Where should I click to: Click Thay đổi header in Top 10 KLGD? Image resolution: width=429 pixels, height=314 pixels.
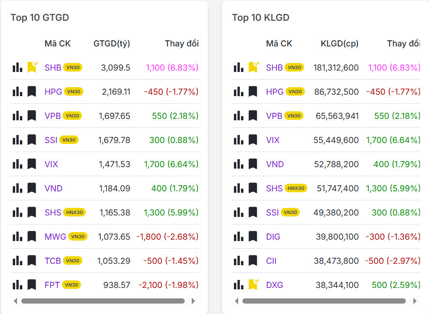(x=403, y=44)
